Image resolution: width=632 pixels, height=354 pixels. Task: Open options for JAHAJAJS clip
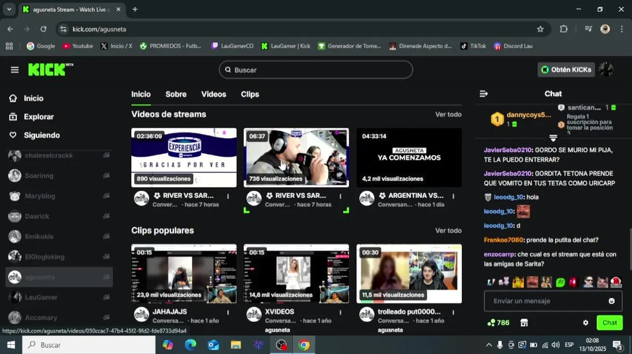[228, 312]
